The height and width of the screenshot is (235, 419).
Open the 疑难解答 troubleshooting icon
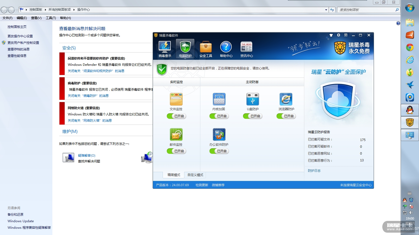coord(68,158)
